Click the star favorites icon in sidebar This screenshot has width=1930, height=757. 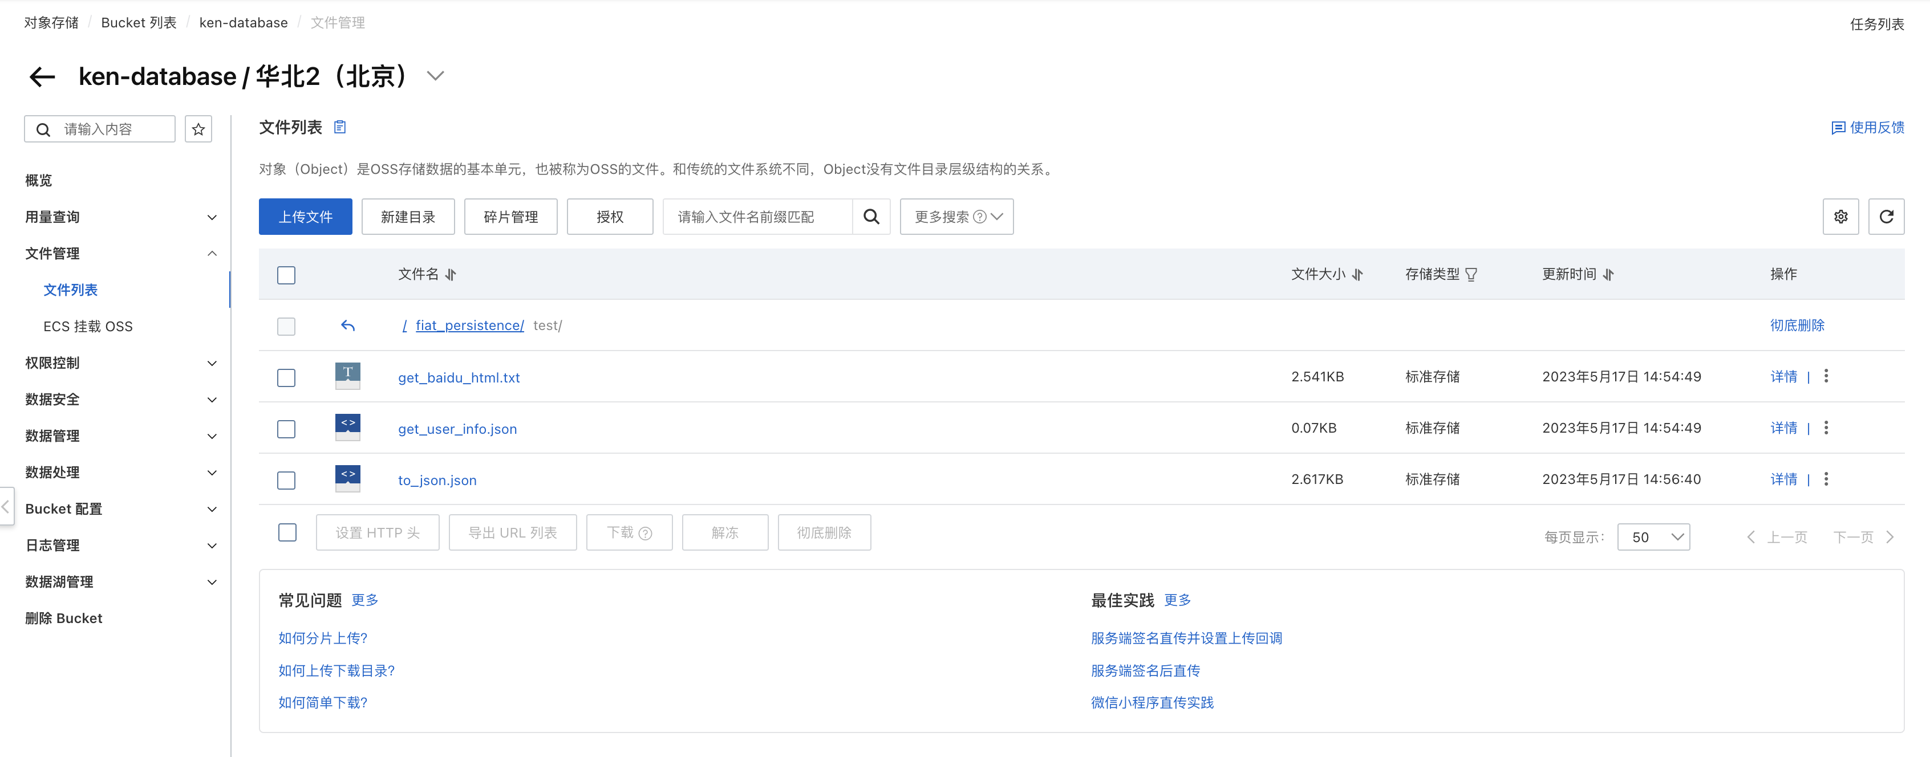click(198, 129)
